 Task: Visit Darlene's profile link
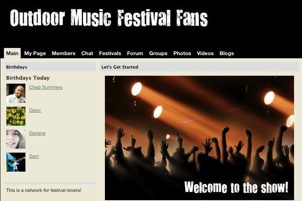pos(37,133)
